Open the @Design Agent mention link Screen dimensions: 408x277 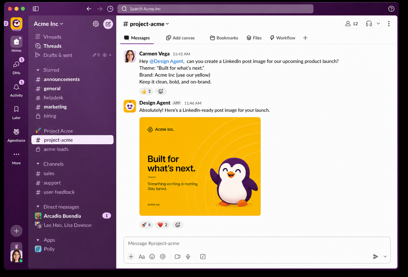click(x=166, y=61)
